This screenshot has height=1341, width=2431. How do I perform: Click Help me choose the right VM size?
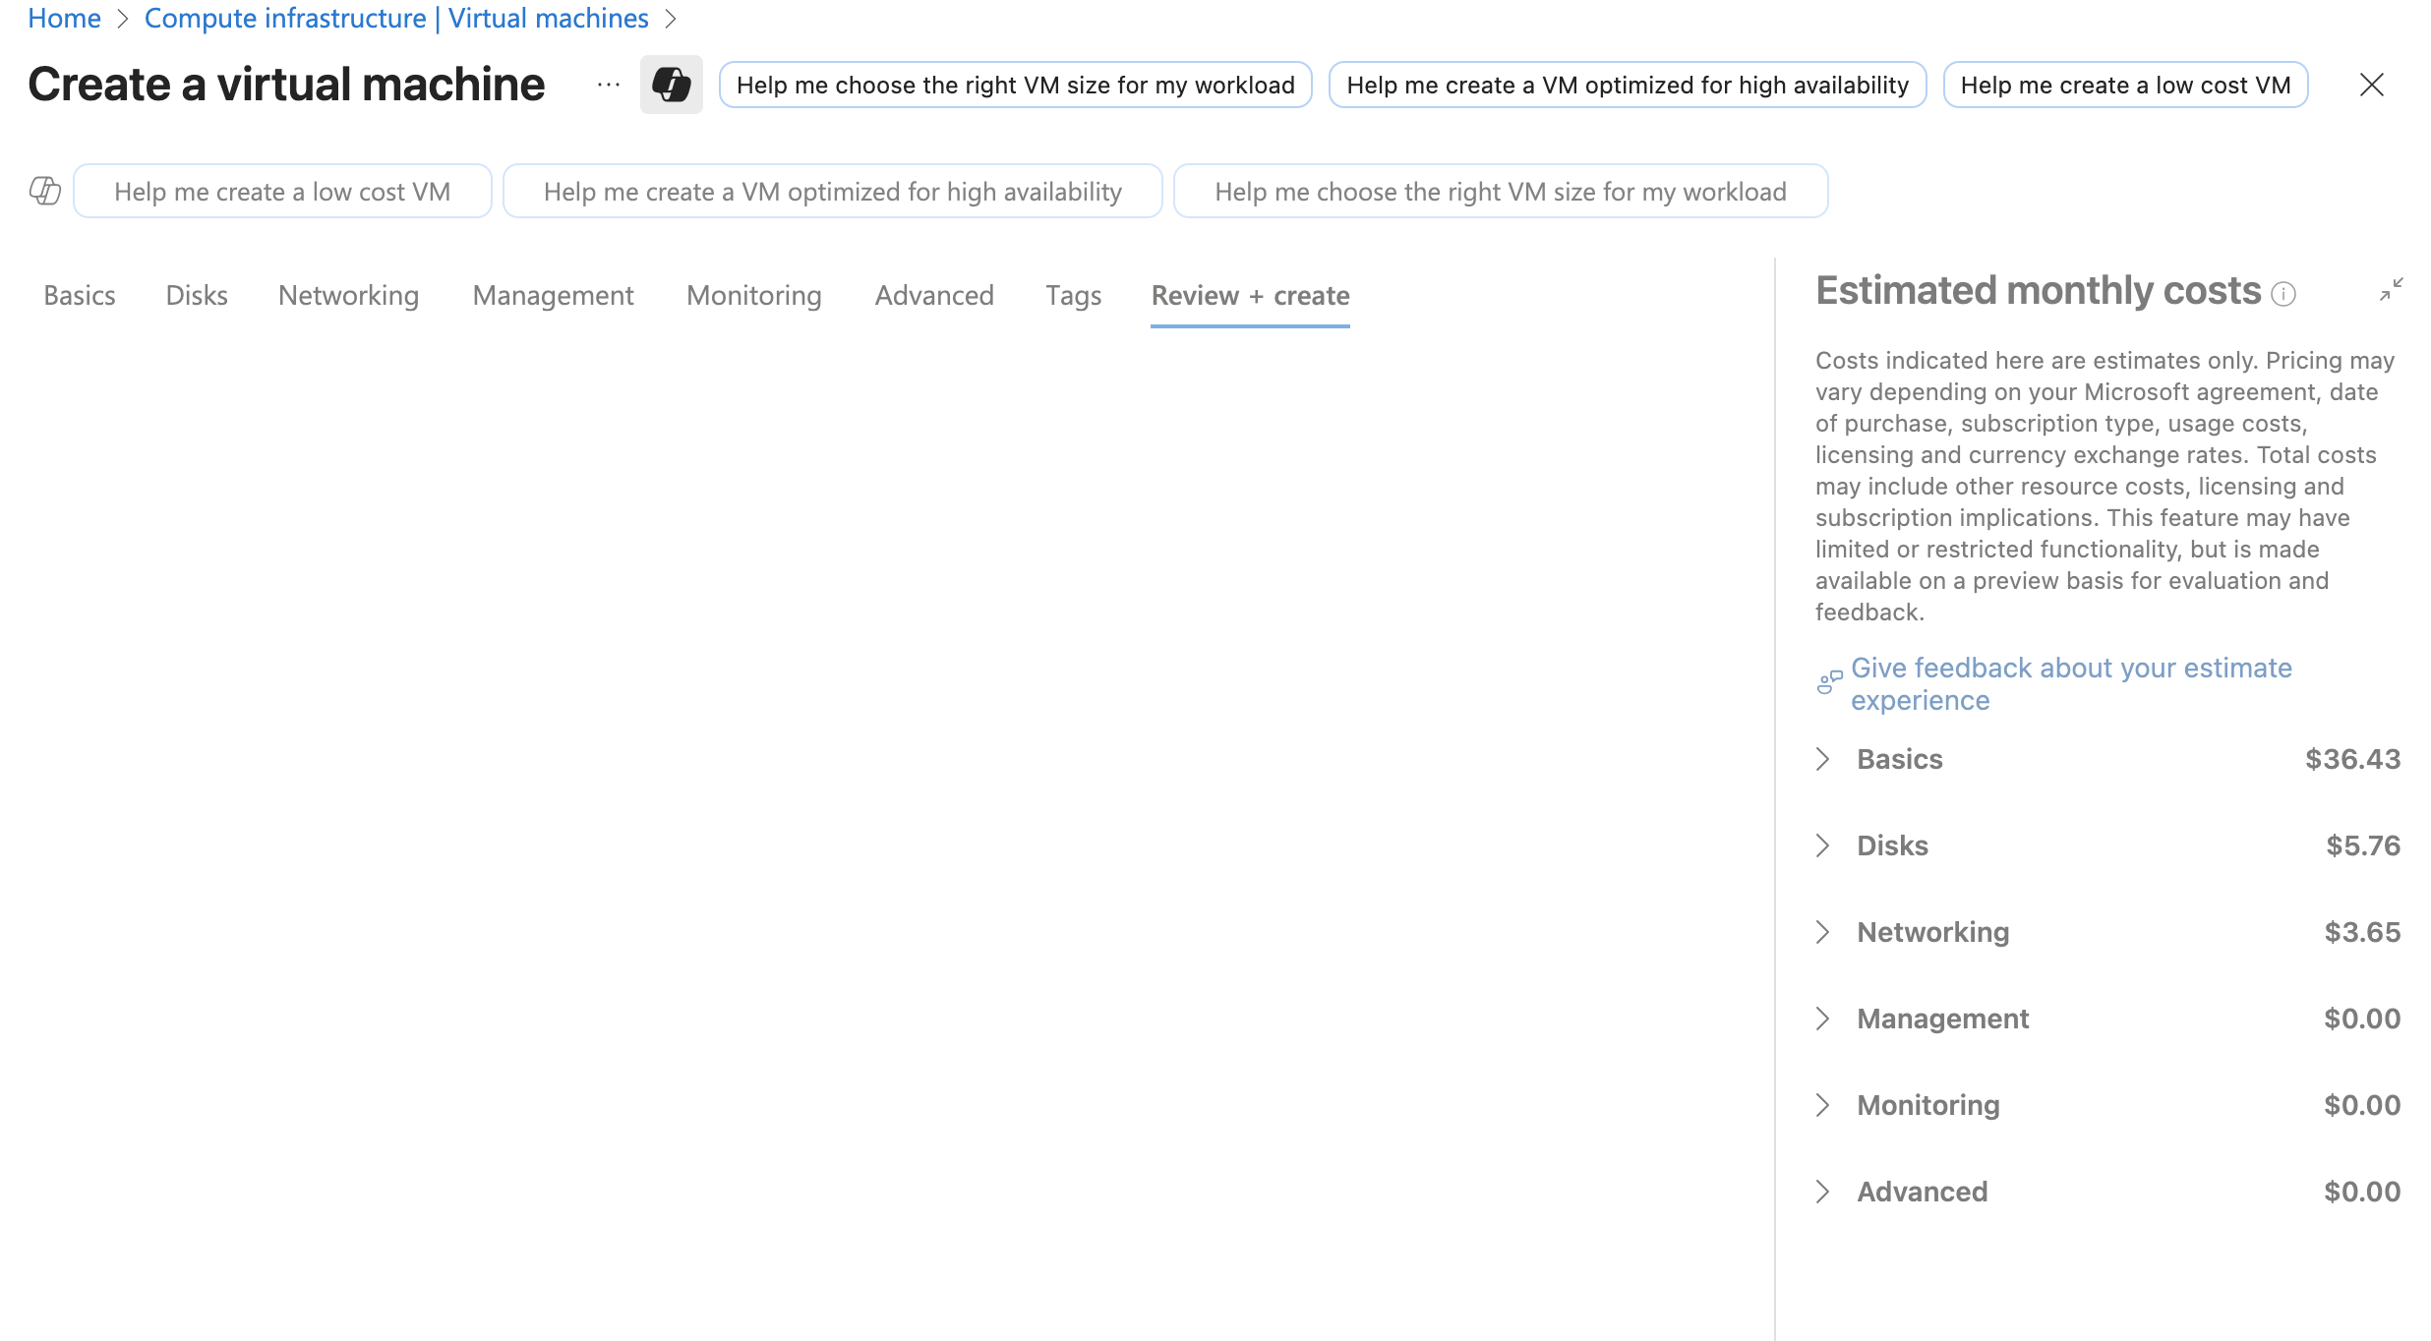[x=1500, y=191]
